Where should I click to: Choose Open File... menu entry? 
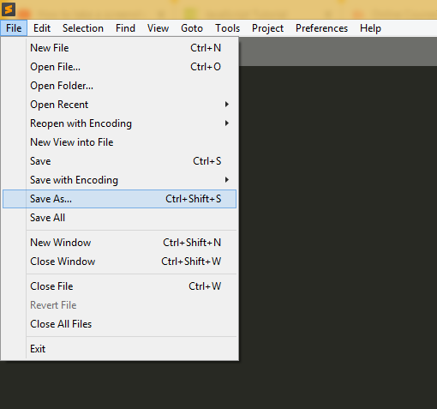click(119, 67)
